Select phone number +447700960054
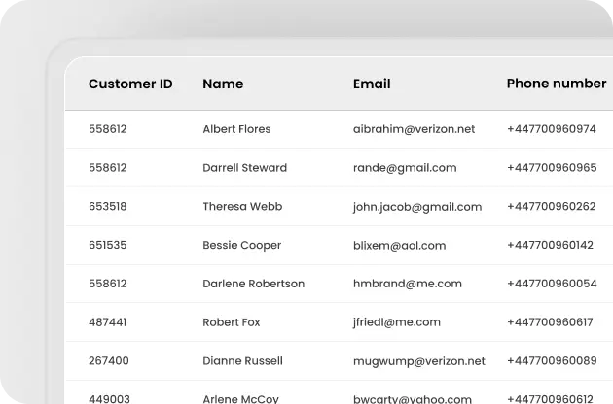 pyautogui.click(x=552, y=284)
